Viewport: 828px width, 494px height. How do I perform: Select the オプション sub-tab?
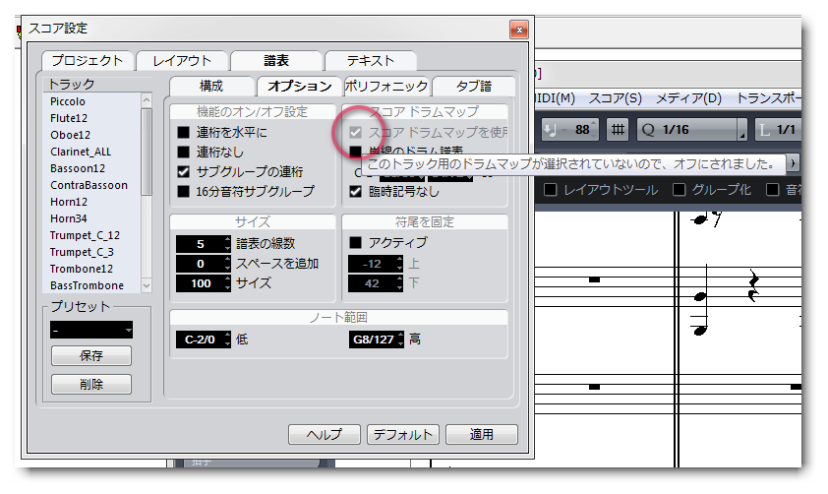pyautogui.click(x=299, y=87)
